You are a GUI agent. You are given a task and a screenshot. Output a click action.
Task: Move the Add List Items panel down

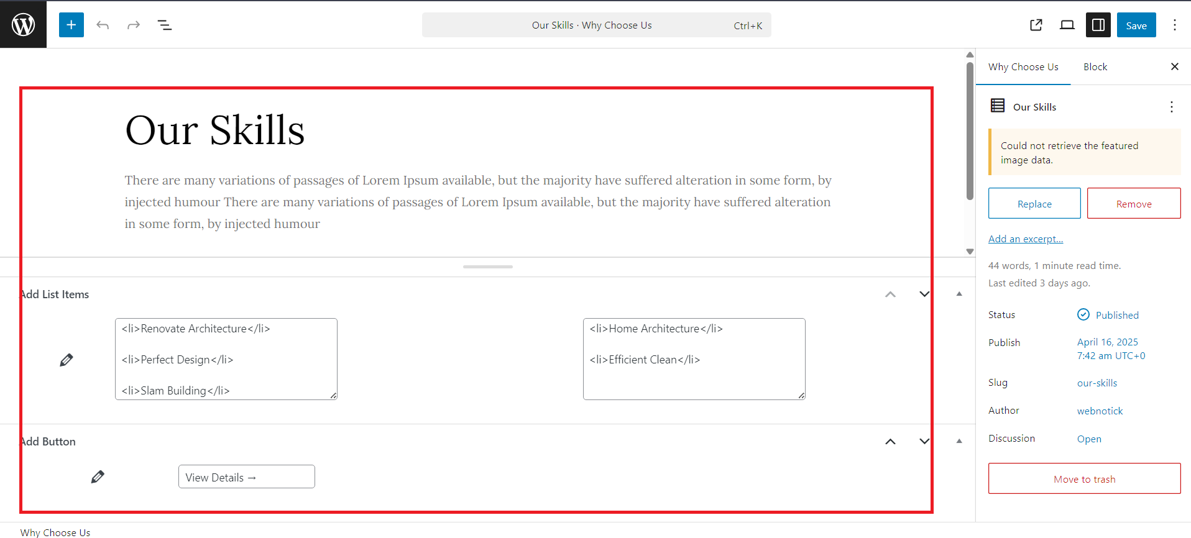point(924,294)
